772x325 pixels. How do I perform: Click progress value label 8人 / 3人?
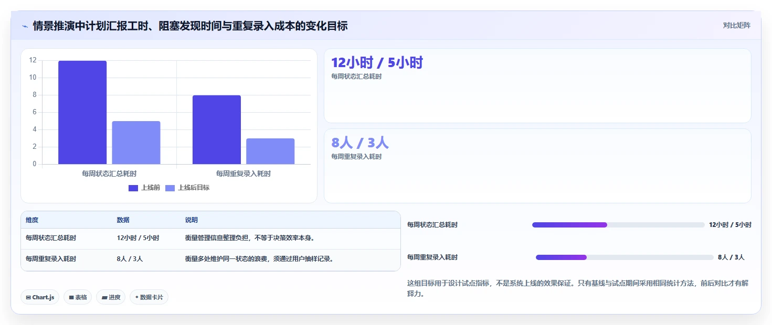click(731, 257)
